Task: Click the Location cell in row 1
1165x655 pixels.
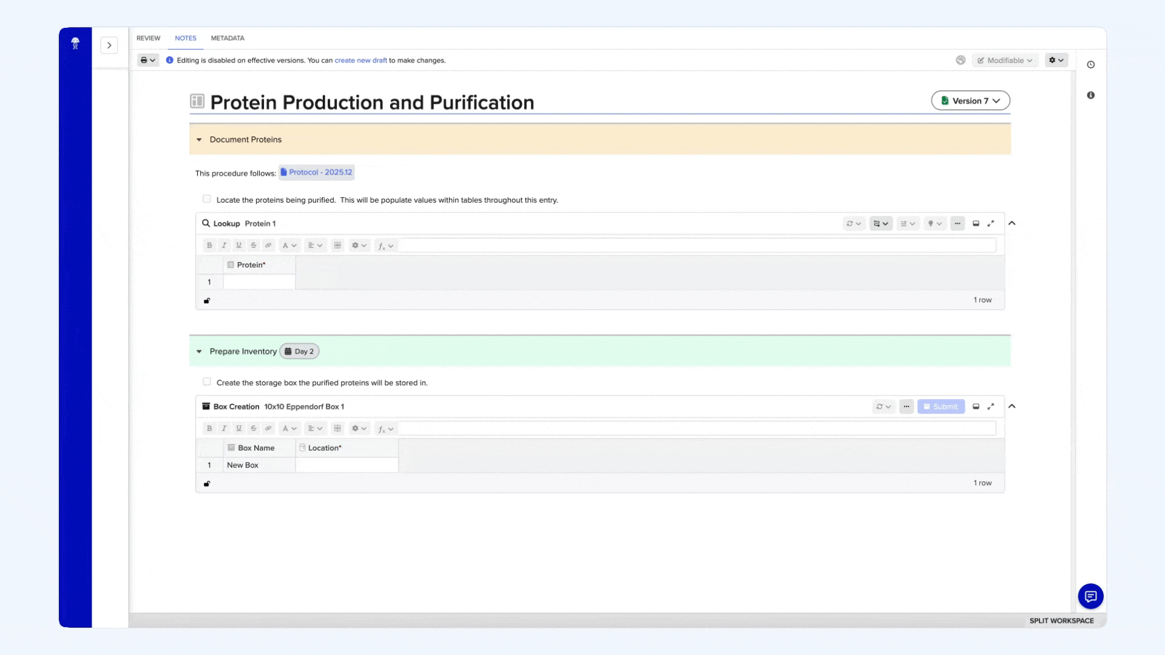Action: [346, 465]
